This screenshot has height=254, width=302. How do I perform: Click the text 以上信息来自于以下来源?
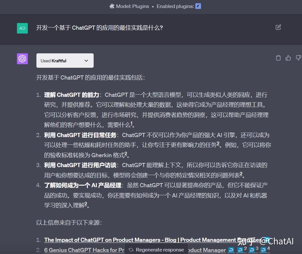[69, 223]
